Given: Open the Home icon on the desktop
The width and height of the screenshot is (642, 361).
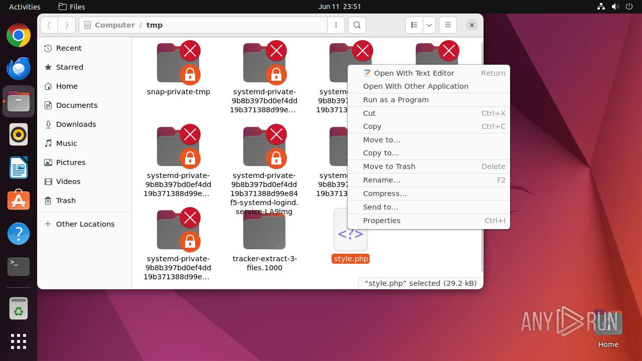Looking at the screenshot, I should (608, 329).
